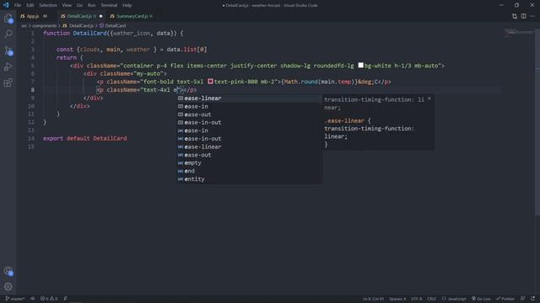Open the Search view in the activity bar
The width and height of the screenshot is (540, 303).
[x=8, y=34]
